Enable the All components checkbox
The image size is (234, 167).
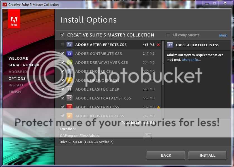[168, 35]
